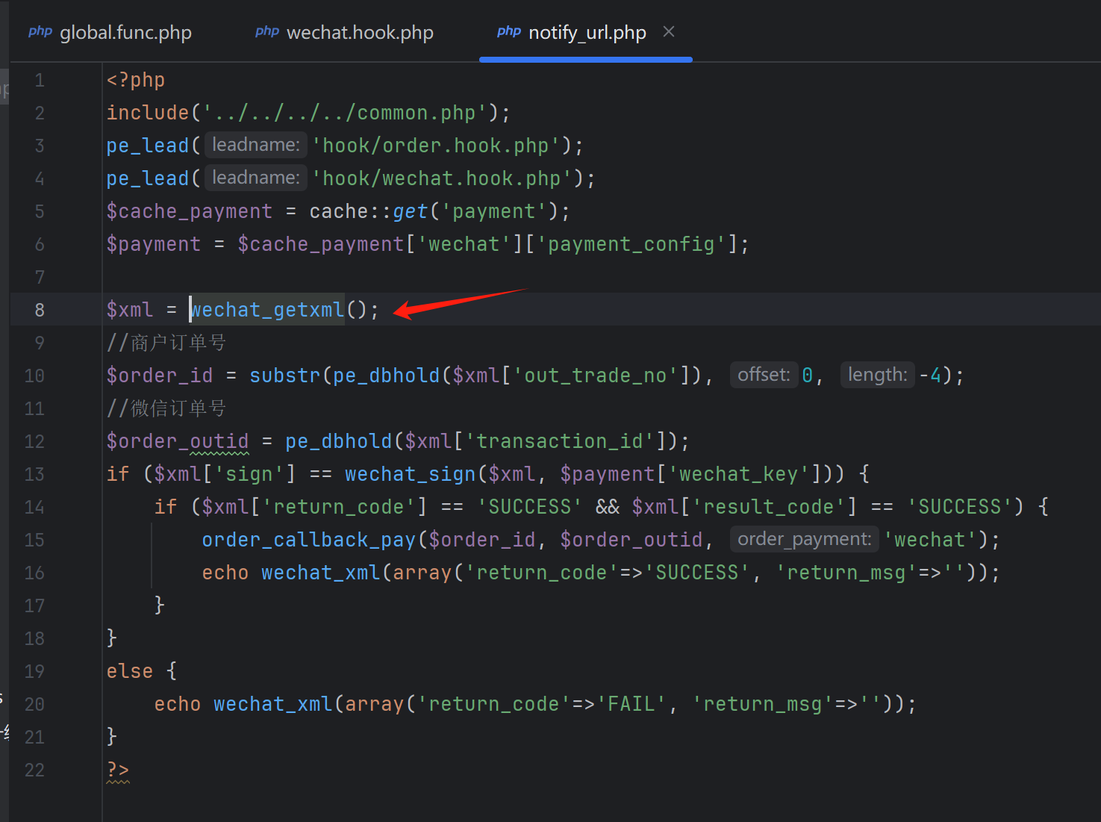This screenshot has width=1101, height=822.
Task: Click the order_payment parameter hint
Action: click(804, 539)
